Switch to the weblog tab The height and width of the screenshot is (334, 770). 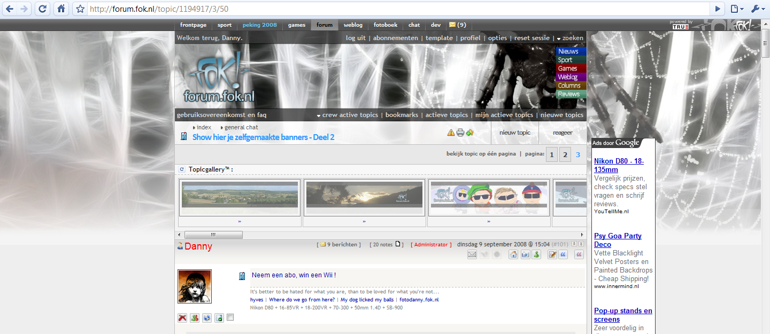(x=353, y=25)
